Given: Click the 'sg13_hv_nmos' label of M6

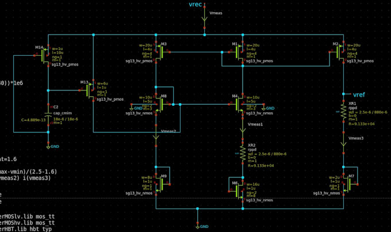Looking at the screenshot, I should (259, 200).
